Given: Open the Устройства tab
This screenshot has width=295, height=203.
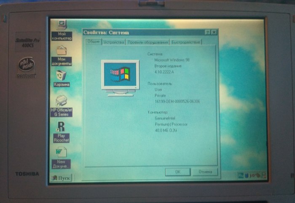Looking at the screenshot, I should click(114, 42).
